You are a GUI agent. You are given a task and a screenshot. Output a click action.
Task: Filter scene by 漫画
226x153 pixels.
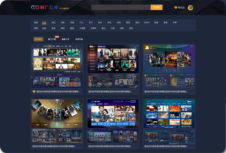pos(165,23)
